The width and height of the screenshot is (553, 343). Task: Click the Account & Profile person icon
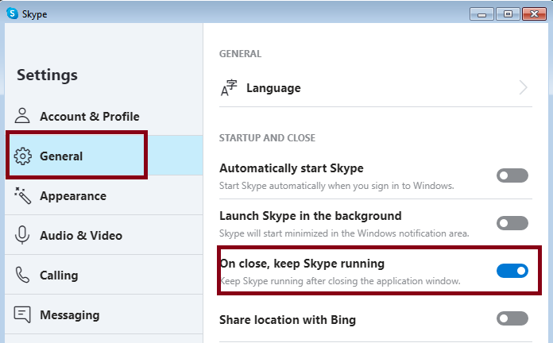tap(23, 116)
